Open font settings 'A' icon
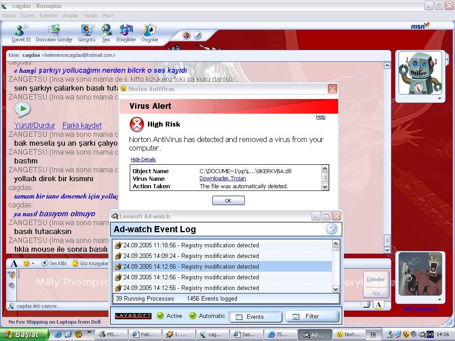Image resolution: width=455 pixels, height=341 pixels. click(x=14, y=263)
